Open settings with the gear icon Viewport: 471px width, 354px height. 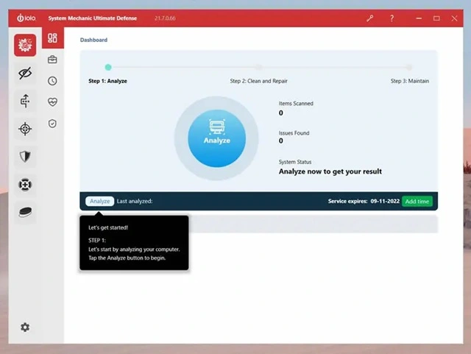[25, 327]
